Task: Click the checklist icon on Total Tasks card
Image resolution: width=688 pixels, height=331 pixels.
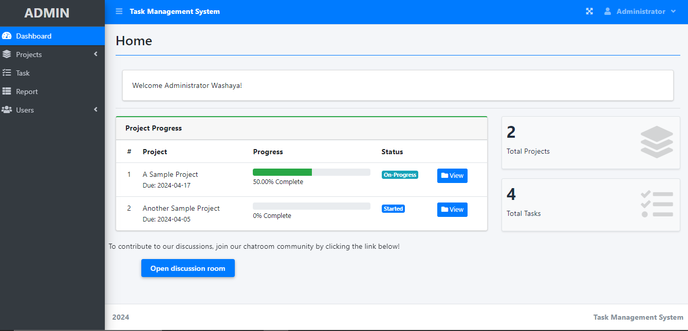Action: click(x=657, y=204)
